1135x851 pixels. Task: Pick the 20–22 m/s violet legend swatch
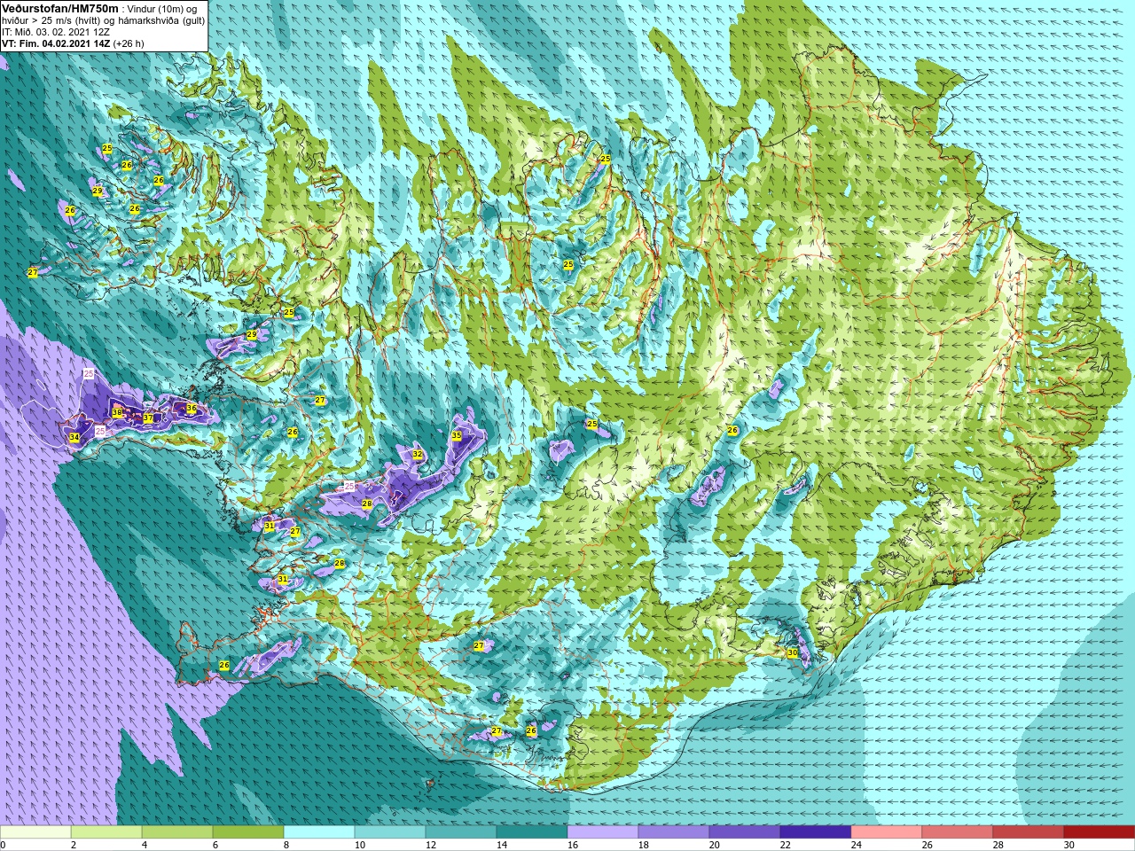click(745, 832)
